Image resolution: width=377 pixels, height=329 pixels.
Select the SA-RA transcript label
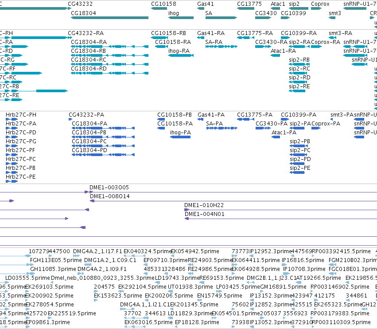214,42
